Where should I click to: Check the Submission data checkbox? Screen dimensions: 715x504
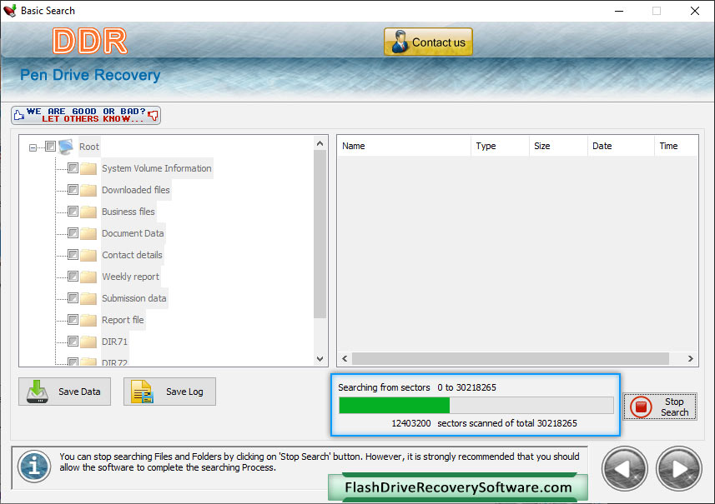pos(73,298)
